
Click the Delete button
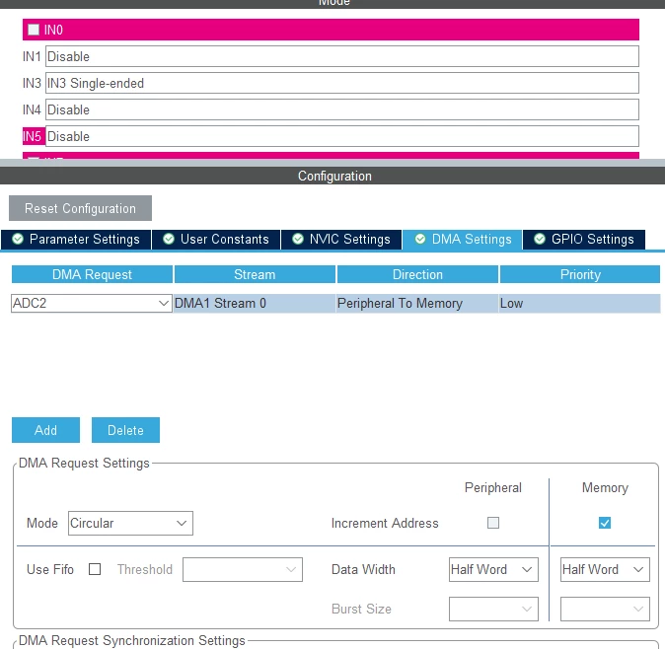click(x=125, y=430)
